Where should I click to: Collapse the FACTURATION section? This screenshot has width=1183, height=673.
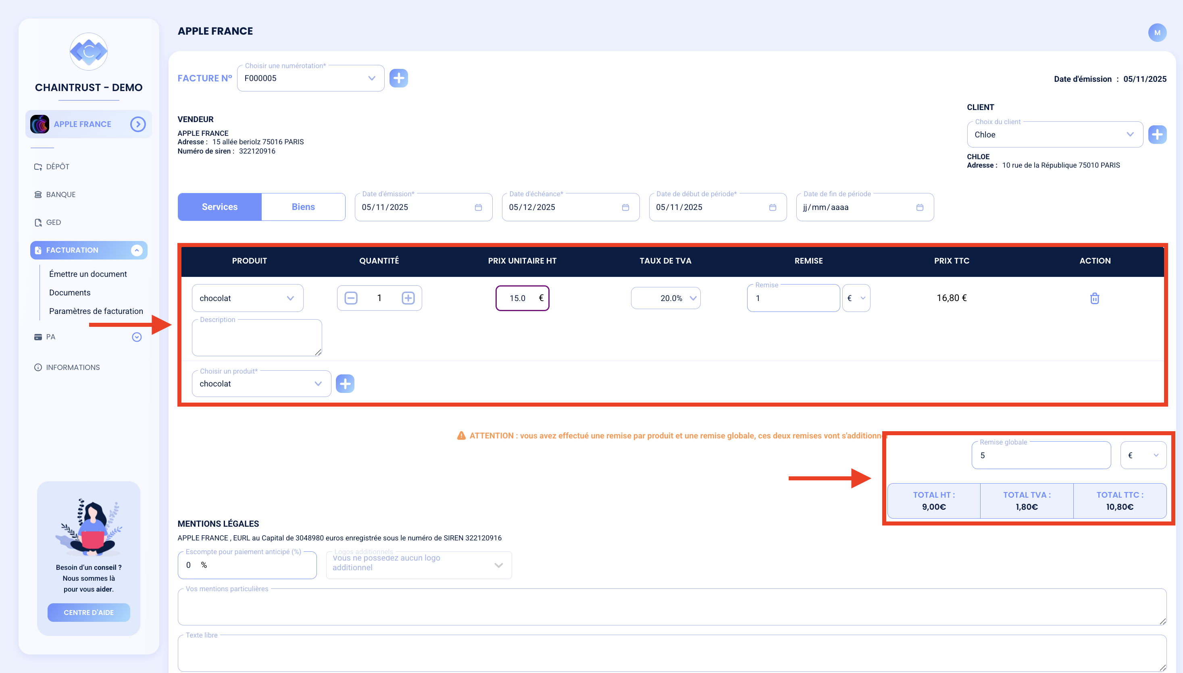pos(136,250)
